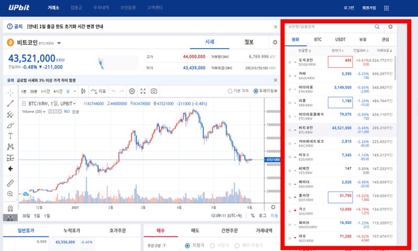Viewport: 418px width, 251px height.
Task: Choose the 시장가 order type
Action: (x=212, y=246)
